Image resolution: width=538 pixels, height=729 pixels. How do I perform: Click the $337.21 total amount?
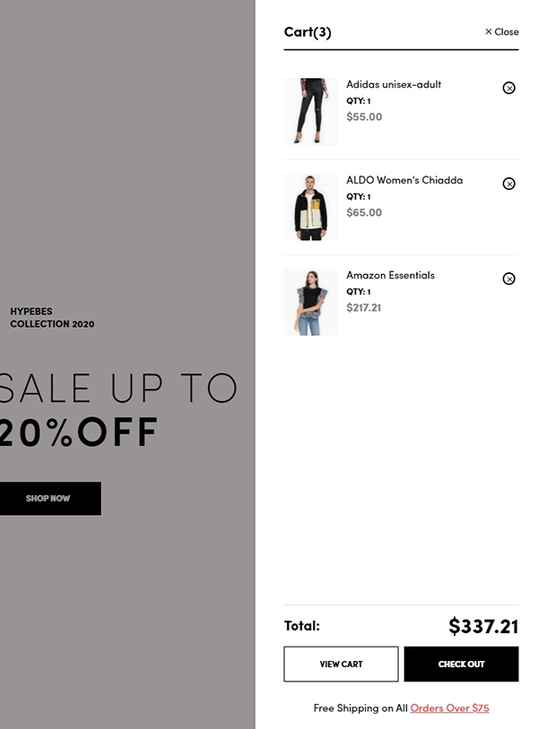click(483, 626)
